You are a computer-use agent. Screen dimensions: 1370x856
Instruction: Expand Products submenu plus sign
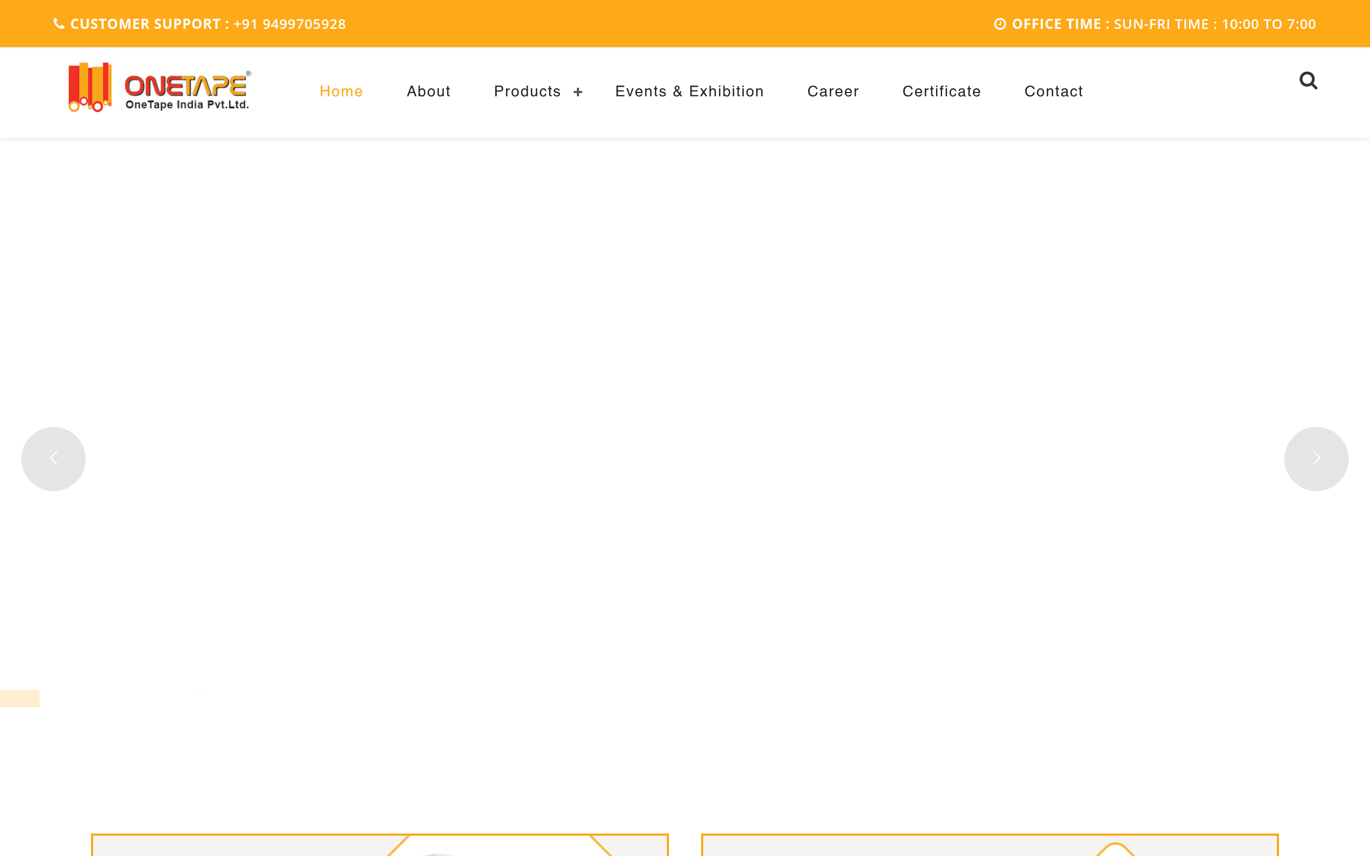[577, 91]
